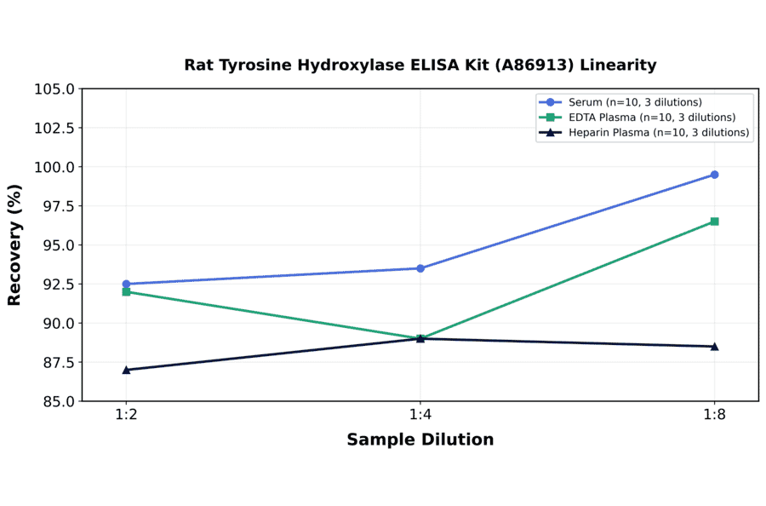Click the 'Sample Dilution' axis label

coord(420,440)
